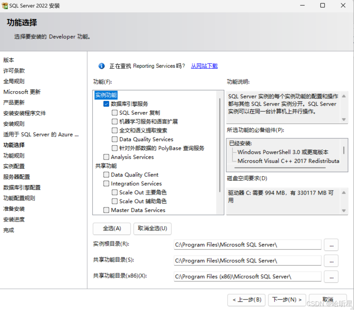Image resolution: width=354 pixels, height=310 pixels.
Task: Check the Data Quality Client checkbox
Action: tap(106, 174)
